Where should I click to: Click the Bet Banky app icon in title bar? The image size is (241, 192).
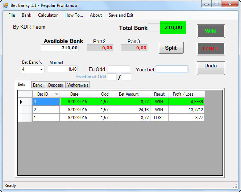[6, 5]
